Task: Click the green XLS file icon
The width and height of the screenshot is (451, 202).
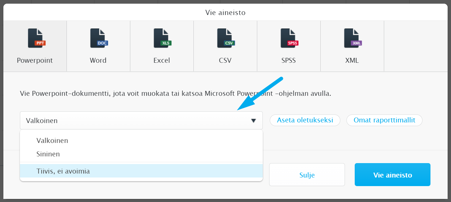Action: 162,38
